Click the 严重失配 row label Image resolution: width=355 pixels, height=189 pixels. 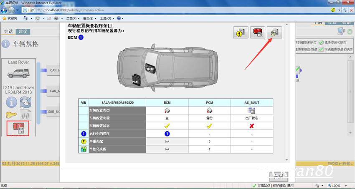click(x=117, y=142)
